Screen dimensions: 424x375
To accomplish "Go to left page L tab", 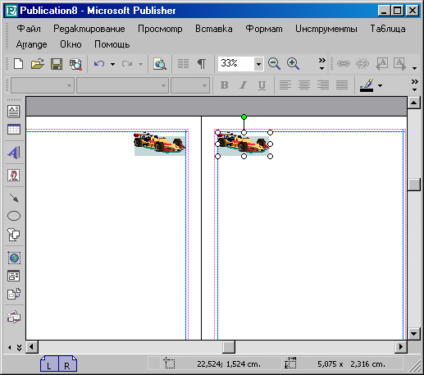I will click(x=49, y=364).
